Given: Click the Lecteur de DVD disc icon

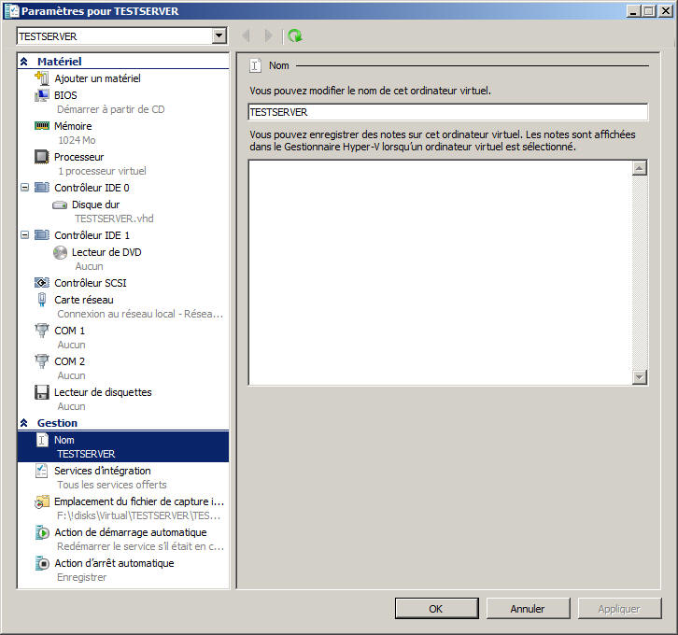Looking at the screenshot, I should 60,252.
